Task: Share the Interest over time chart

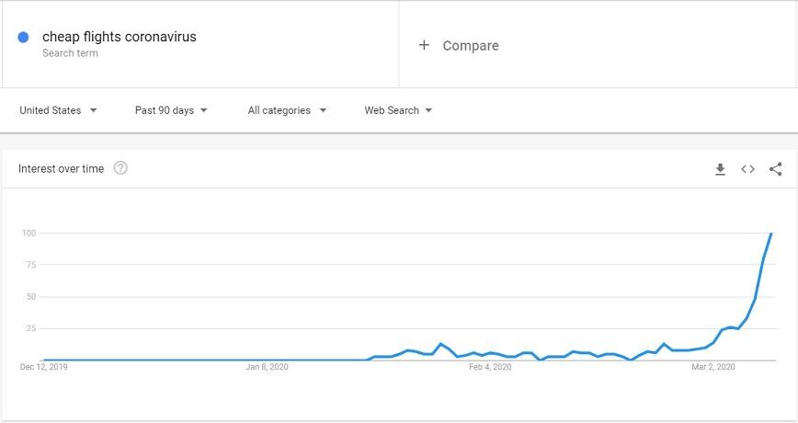Action: [x=776, y=169]
